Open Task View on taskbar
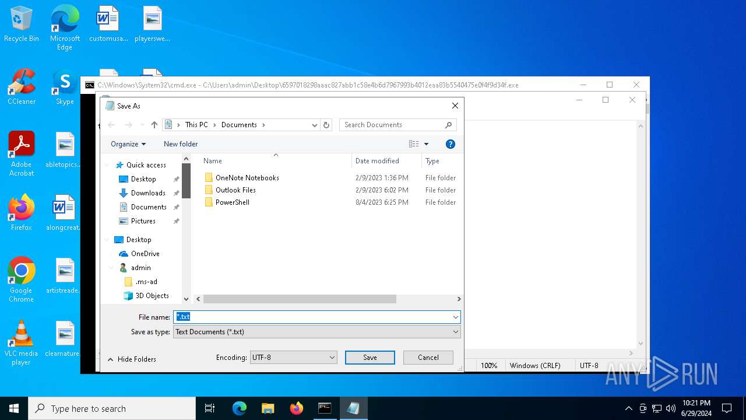The height and width of the screenshot is (420, 746). (x=210, y=408)
